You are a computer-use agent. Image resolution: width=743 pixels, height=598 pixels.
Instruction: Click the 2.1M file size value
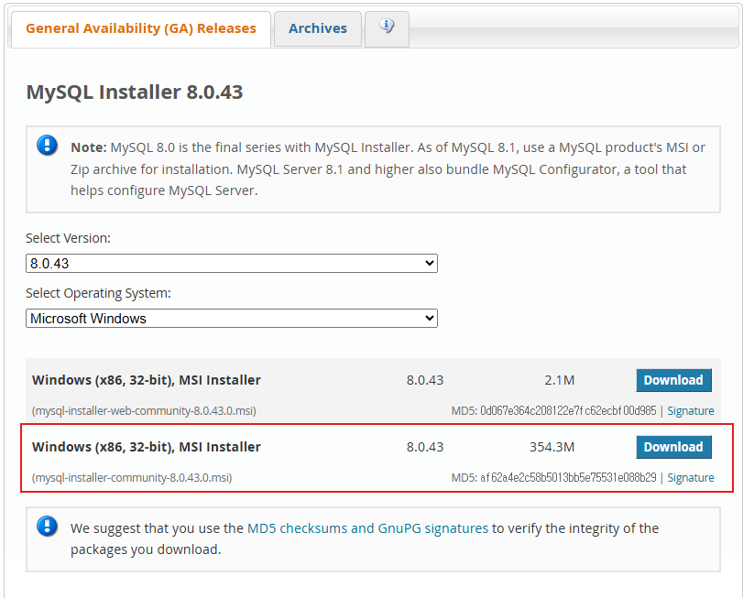point(559,380)
